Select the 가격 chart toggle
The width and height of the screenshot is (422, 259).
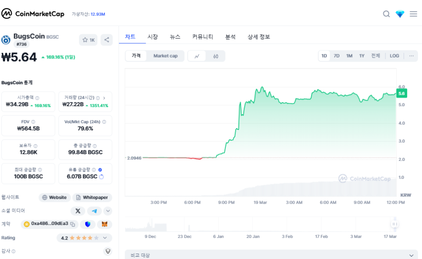(x=136, y=56)
